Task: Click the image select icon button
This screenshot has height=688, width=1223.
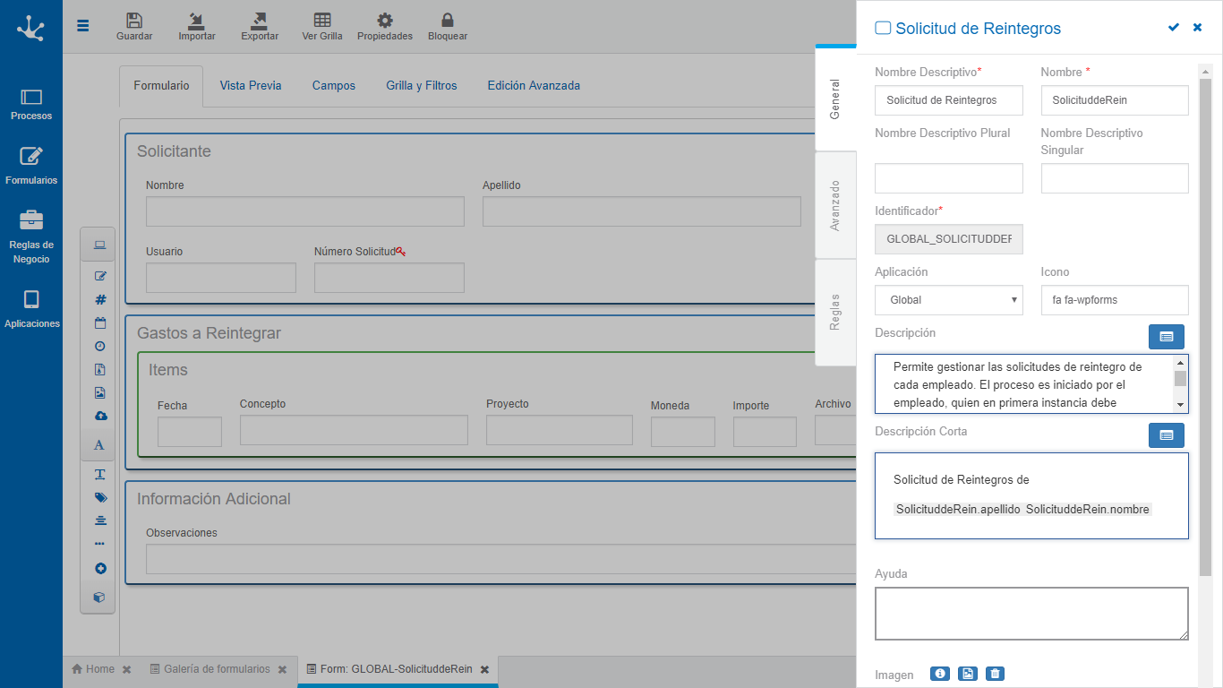Action: click(x=968, y=674)
